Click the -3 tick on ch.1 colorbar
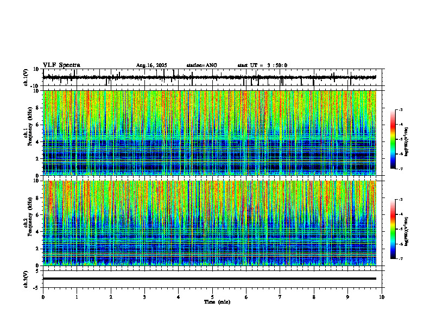This screenshot has width=430, height=333. (401, 109)
